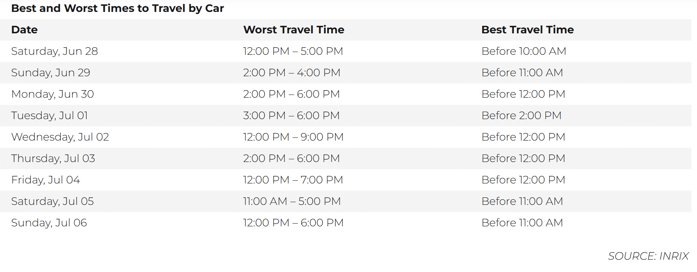
Task: Click the table title Best and Worst Times to Travel by Car
Action: (x=118, y=8)
